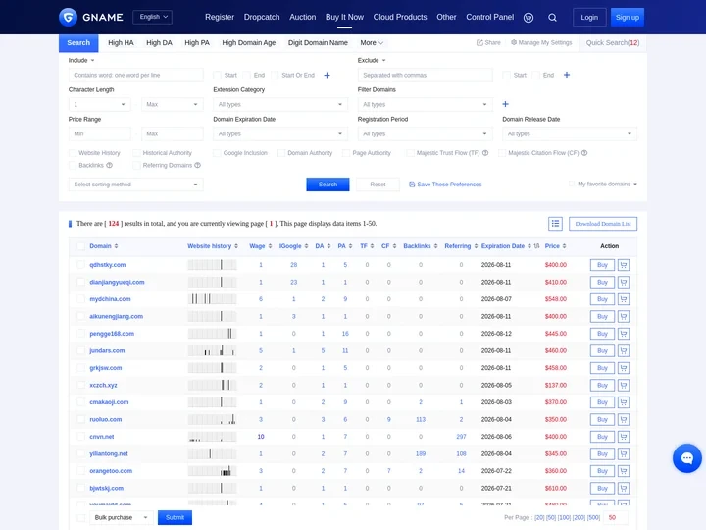Add qdhstky.com to cart via cart icon

tap(623, 265)
